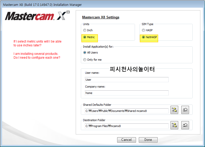
Task: Click the User name input field
Action: point(127,80)
